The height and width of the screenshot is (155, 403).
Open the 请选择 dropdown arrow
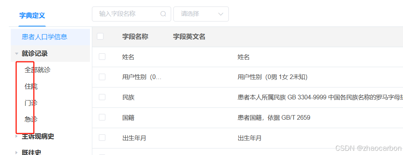[x=220, y=14]
